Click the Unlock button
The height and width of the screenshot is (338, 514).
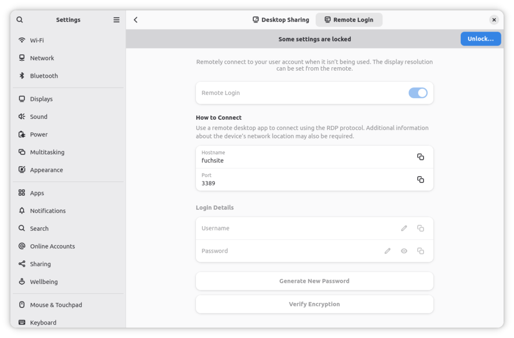[x=480, y=39]
